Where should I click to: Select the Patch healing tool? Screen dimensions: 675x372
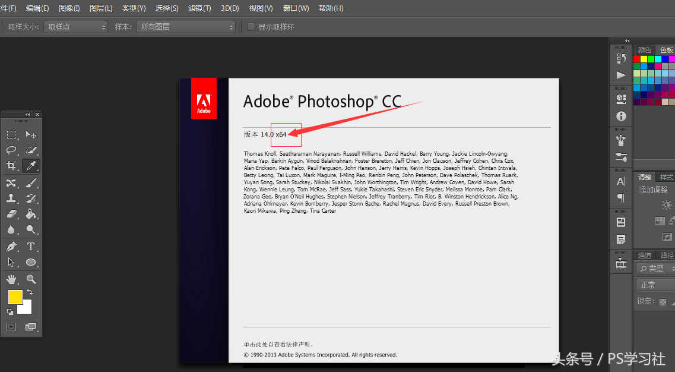coord(11,183)
